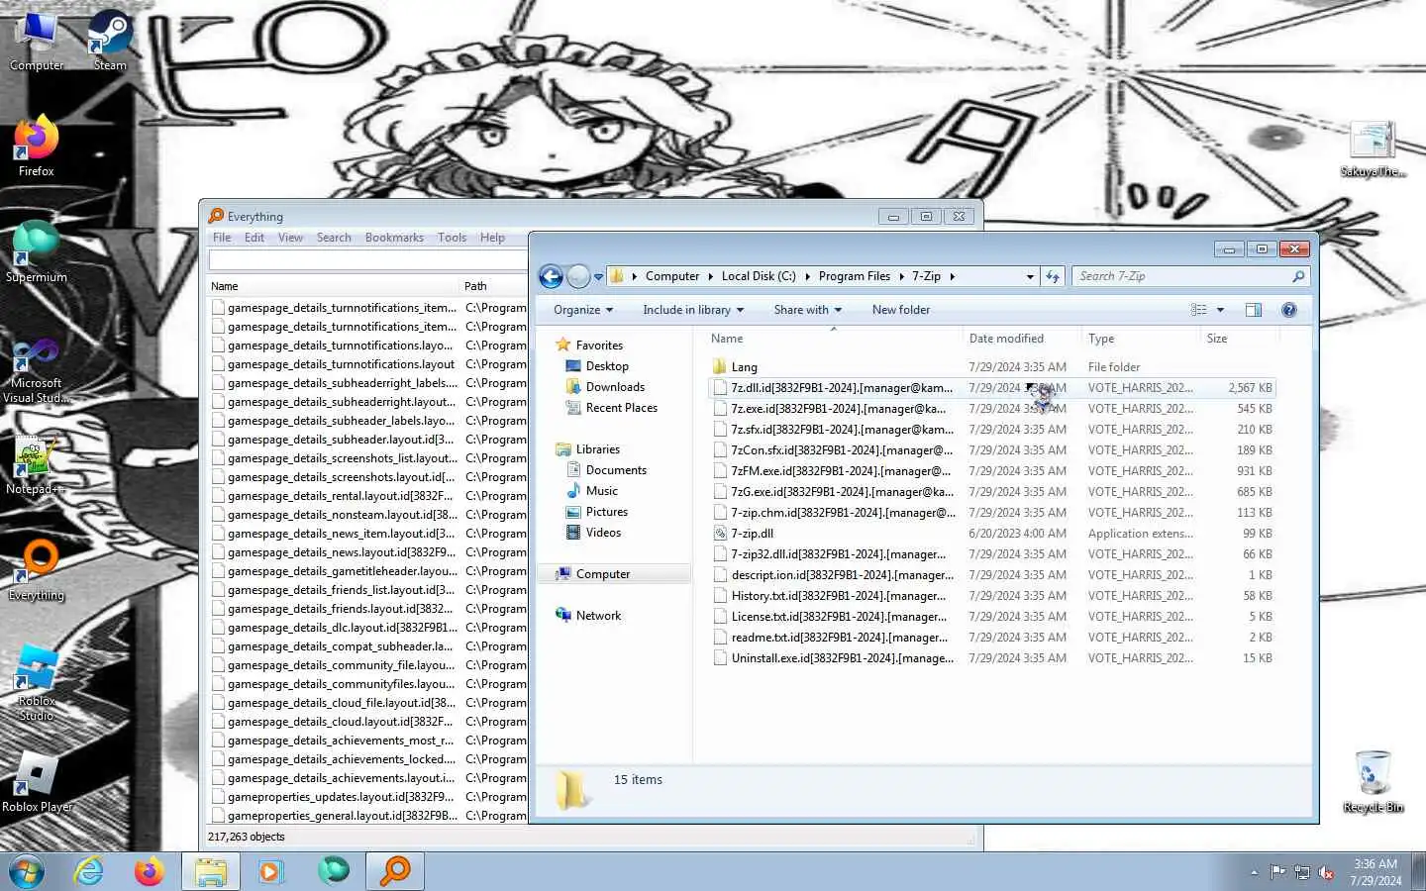This screenshot has width=1426, height=891.
Task: Sort Everything results by Name column
Action: pos(333,286)
